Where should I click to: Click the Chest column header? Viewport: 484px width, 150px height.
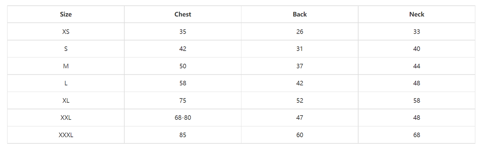coord(183,14)
